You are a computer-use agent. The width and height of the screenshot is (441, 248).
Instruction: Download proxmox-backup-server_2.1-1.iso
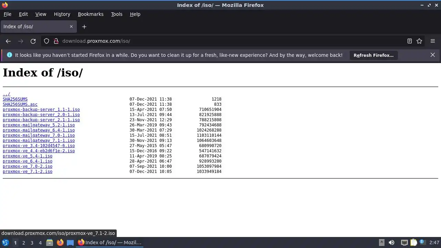41,120
